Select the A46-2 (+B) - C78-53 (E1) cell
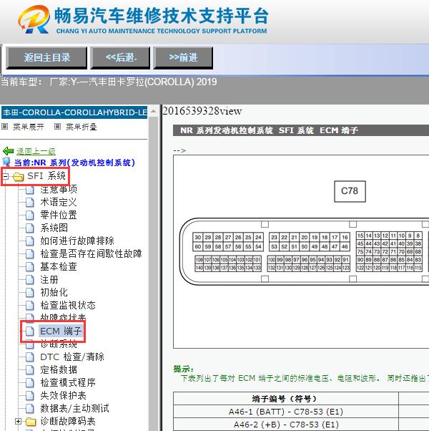Screen dimensions: 429x431 coord(286,425)
